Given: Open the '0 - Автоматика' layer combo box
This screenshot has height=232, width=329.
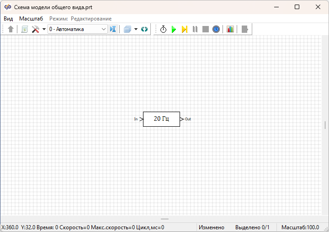Looking at the screenshot, I should coord(77,29).
